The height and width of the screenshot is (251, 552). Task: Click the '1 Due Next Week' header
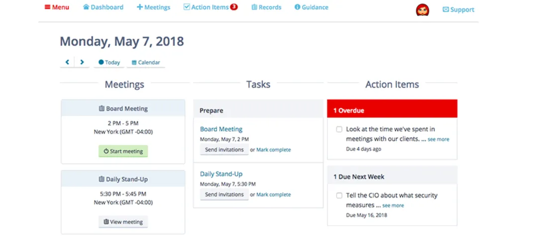(392, 175)
